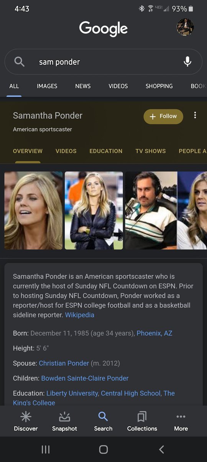
Task: Tap the 4:43 clock in status bar
Action: pos(21,8)
